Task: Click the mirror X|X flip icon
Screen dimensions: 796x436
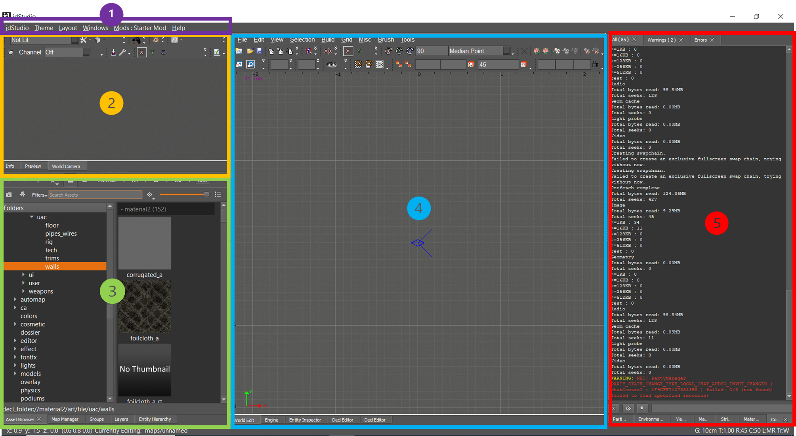Action: pos(328,51)
